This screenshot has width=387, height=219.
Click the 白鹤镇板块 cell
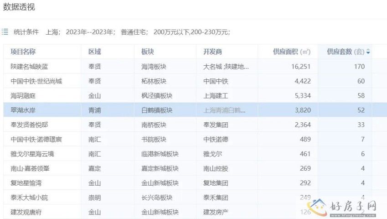[157, 110]
